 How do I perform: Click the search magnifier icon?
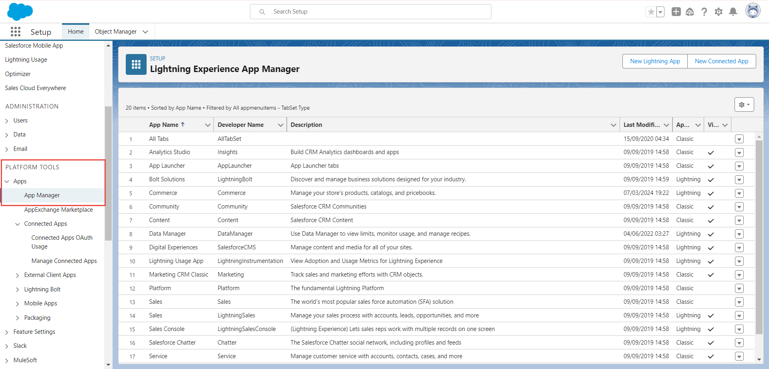click(262, 12)
